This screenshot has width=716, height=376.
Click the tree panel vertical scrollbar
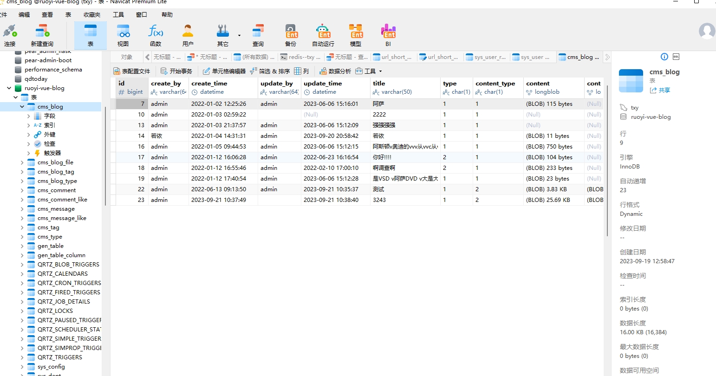pos(105,156)
